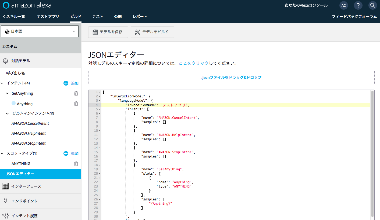Fold languageModel block at line 3
The width and height of the screenshot is (380, 220).
point(100,101)
